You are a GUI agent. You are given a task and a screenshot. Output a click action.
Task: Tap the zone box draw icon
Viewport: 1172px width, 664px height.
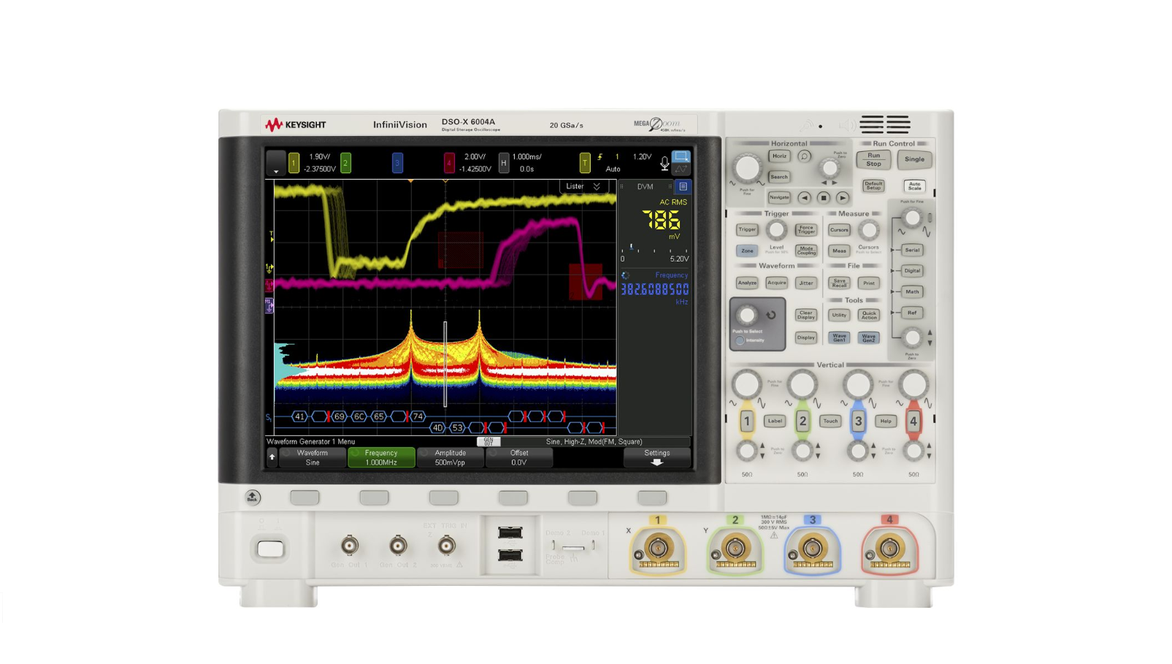681,157
